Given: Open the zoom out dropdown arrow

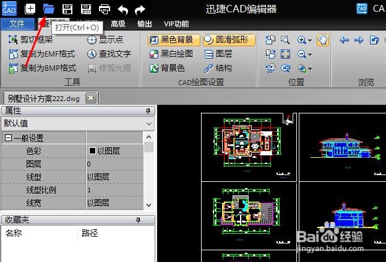Looking at the screenshot, I should coord(310,54).
